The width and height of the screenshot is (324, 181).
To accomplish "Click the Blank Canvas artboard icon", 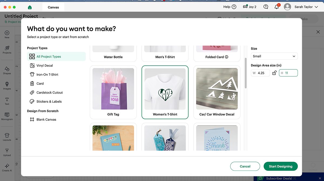I will click(32, 120).
